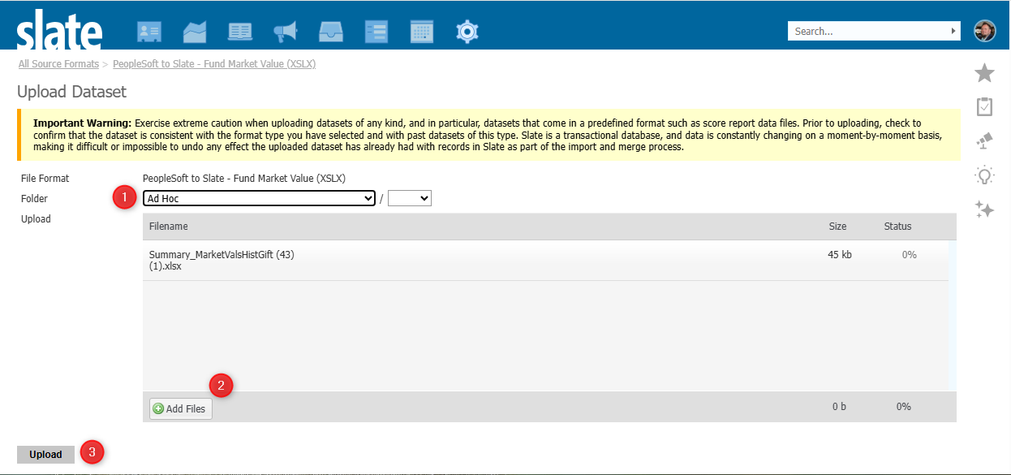The image size is (1011, 475).
Task: Click the Status column header
Action: click(x=898, y=227)
